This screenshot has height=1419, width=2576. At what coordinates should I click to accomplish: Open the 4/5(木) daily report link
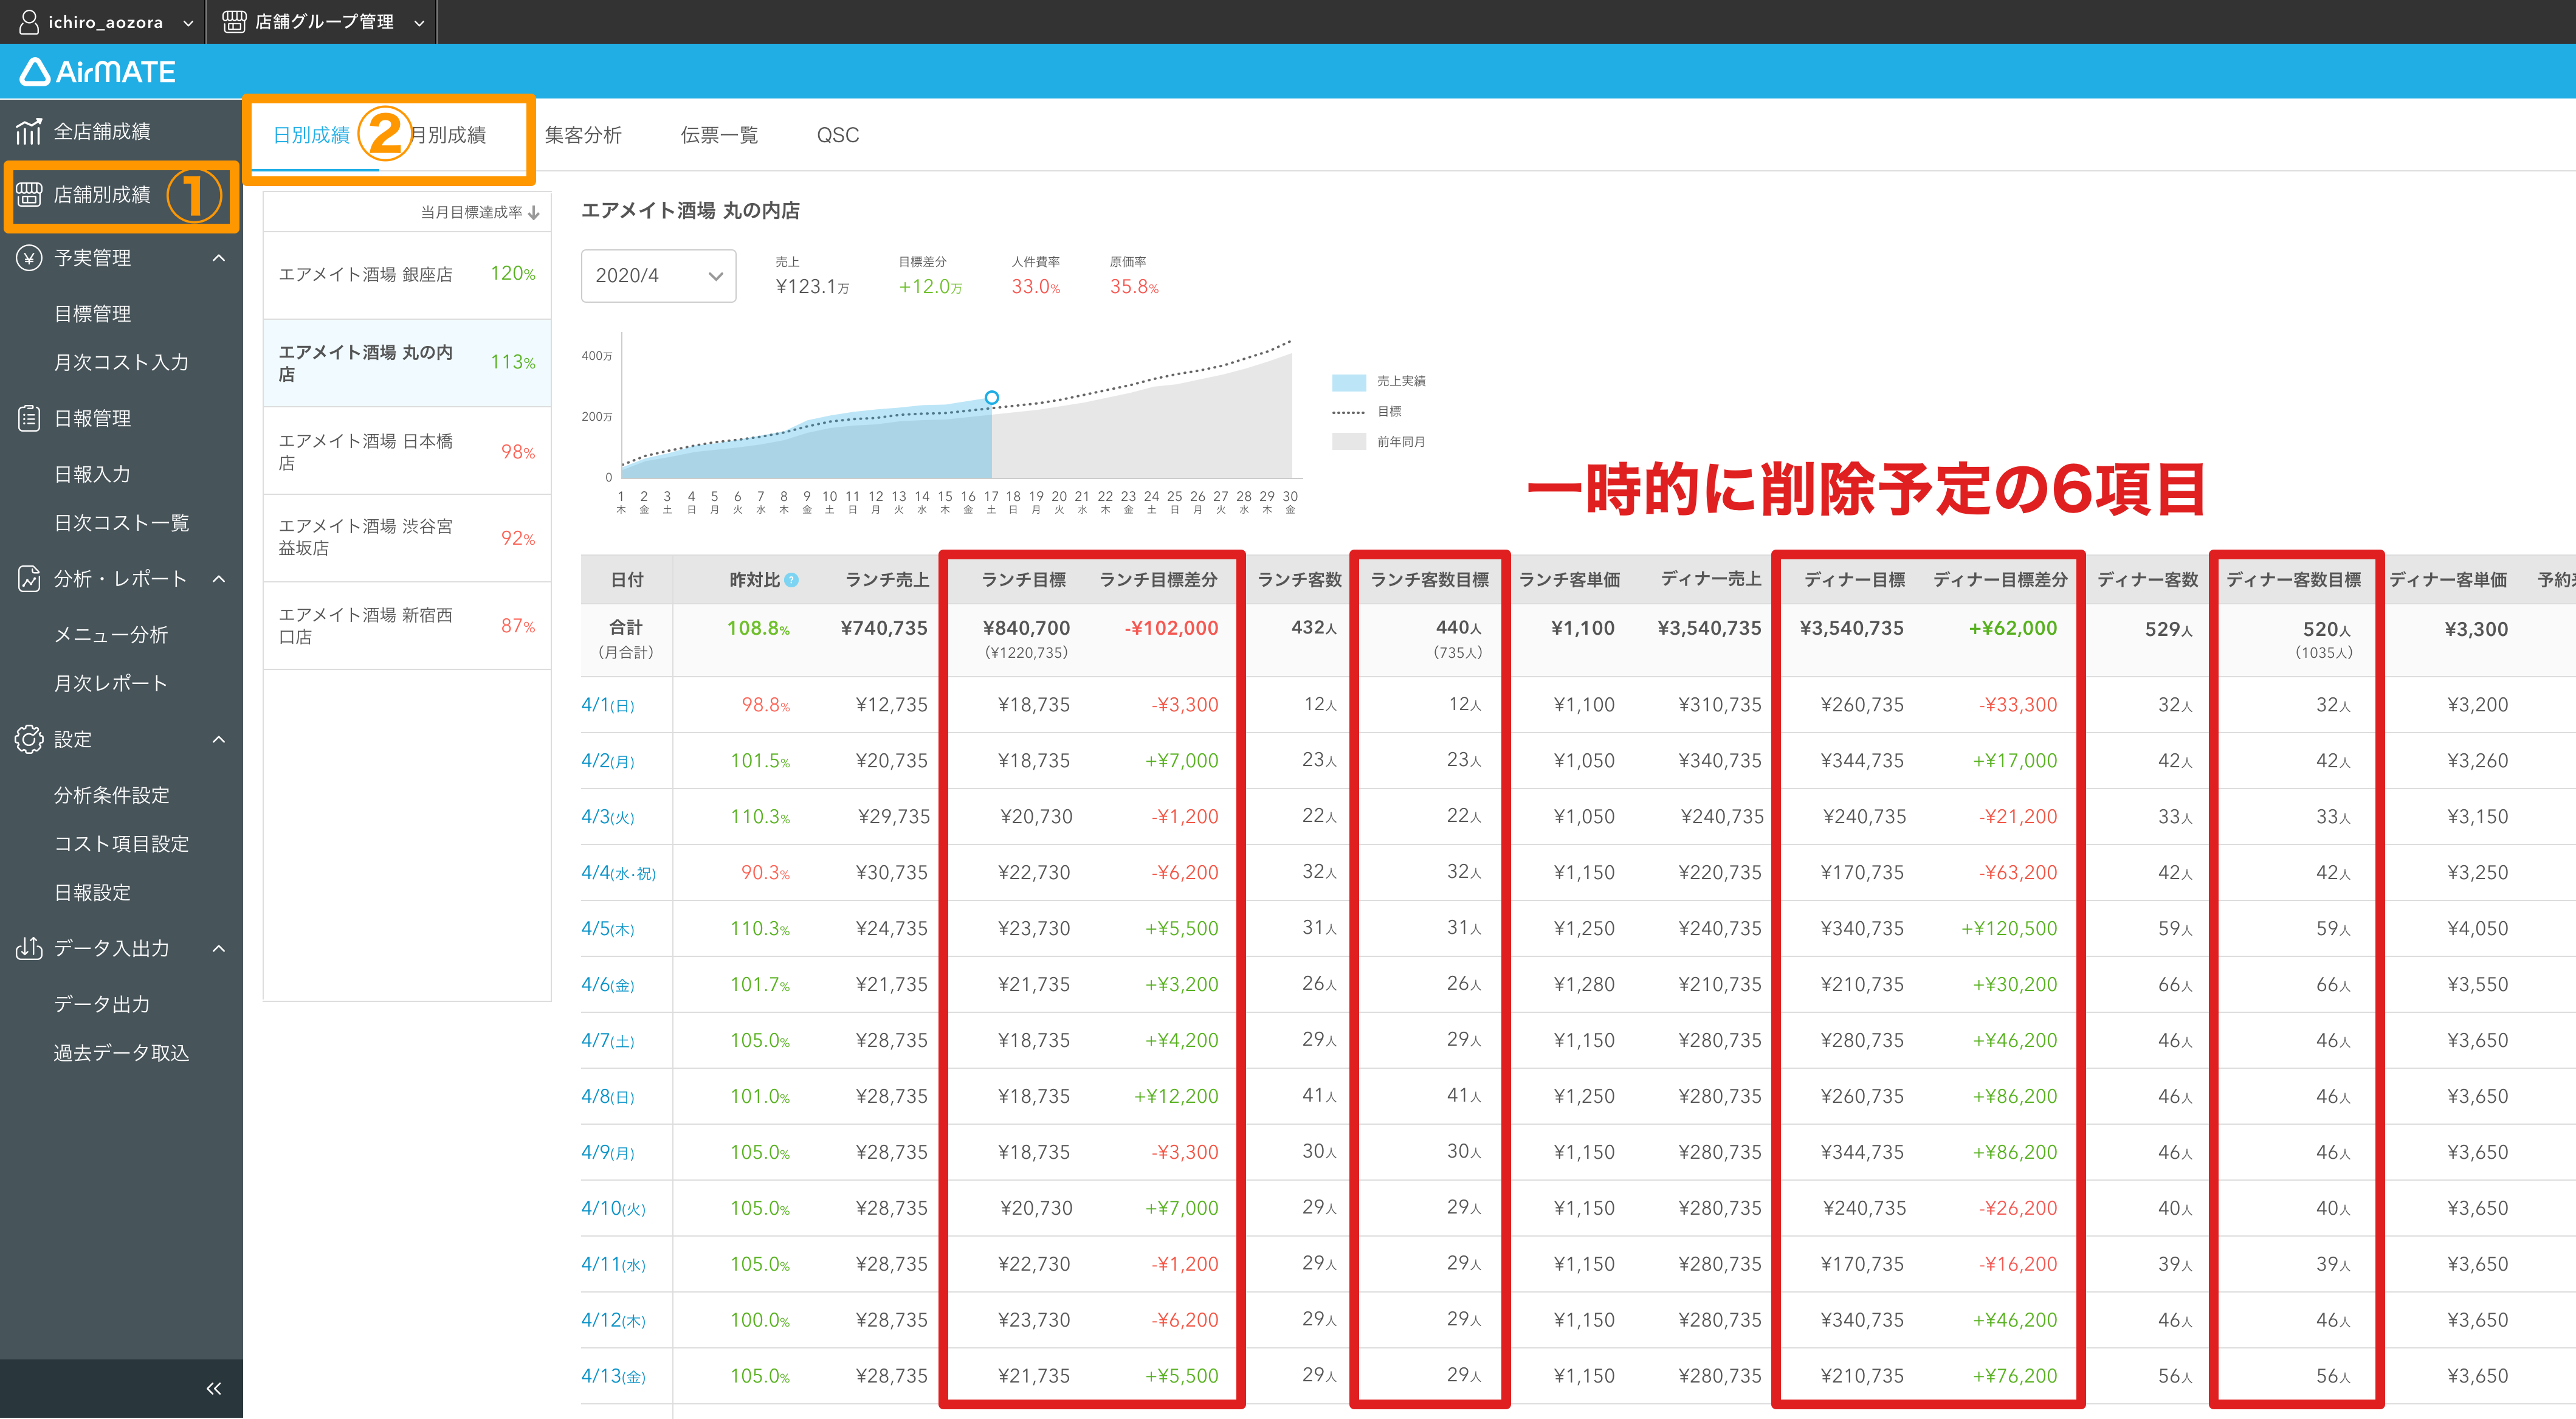click(x=608, y=929)
